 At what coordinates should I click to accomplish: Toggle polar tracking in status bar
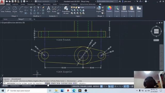click(115, 86)
